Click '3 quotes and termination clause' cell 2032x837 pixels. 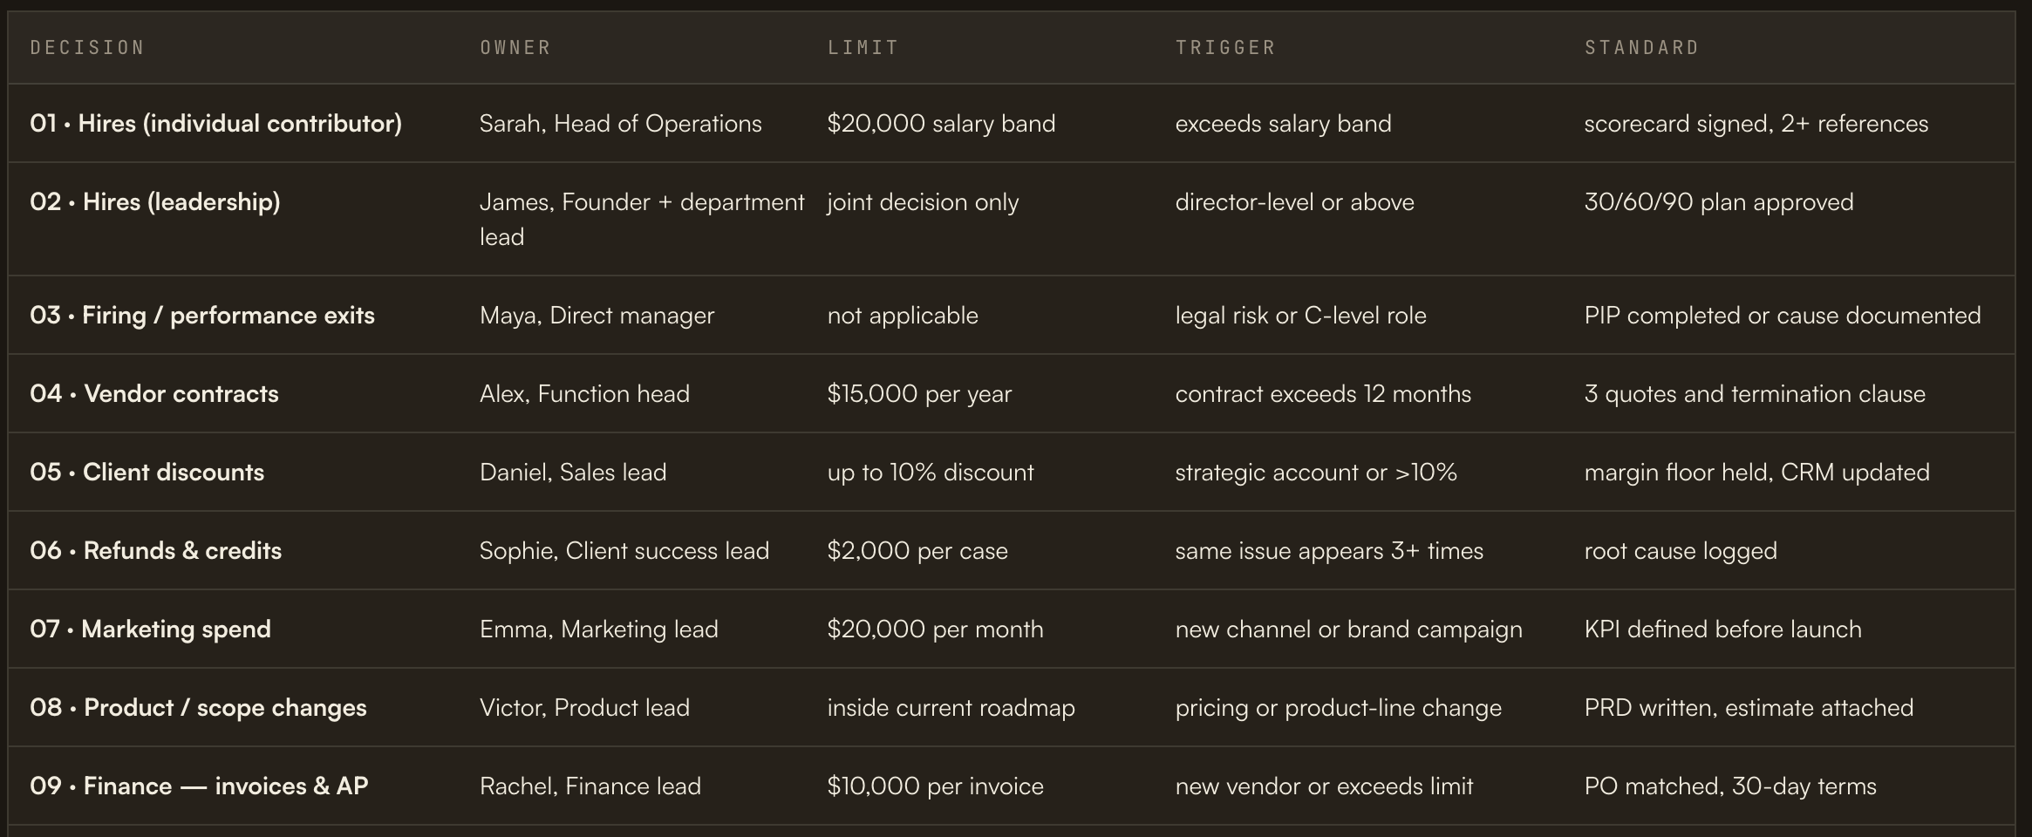click(1755, 393)
